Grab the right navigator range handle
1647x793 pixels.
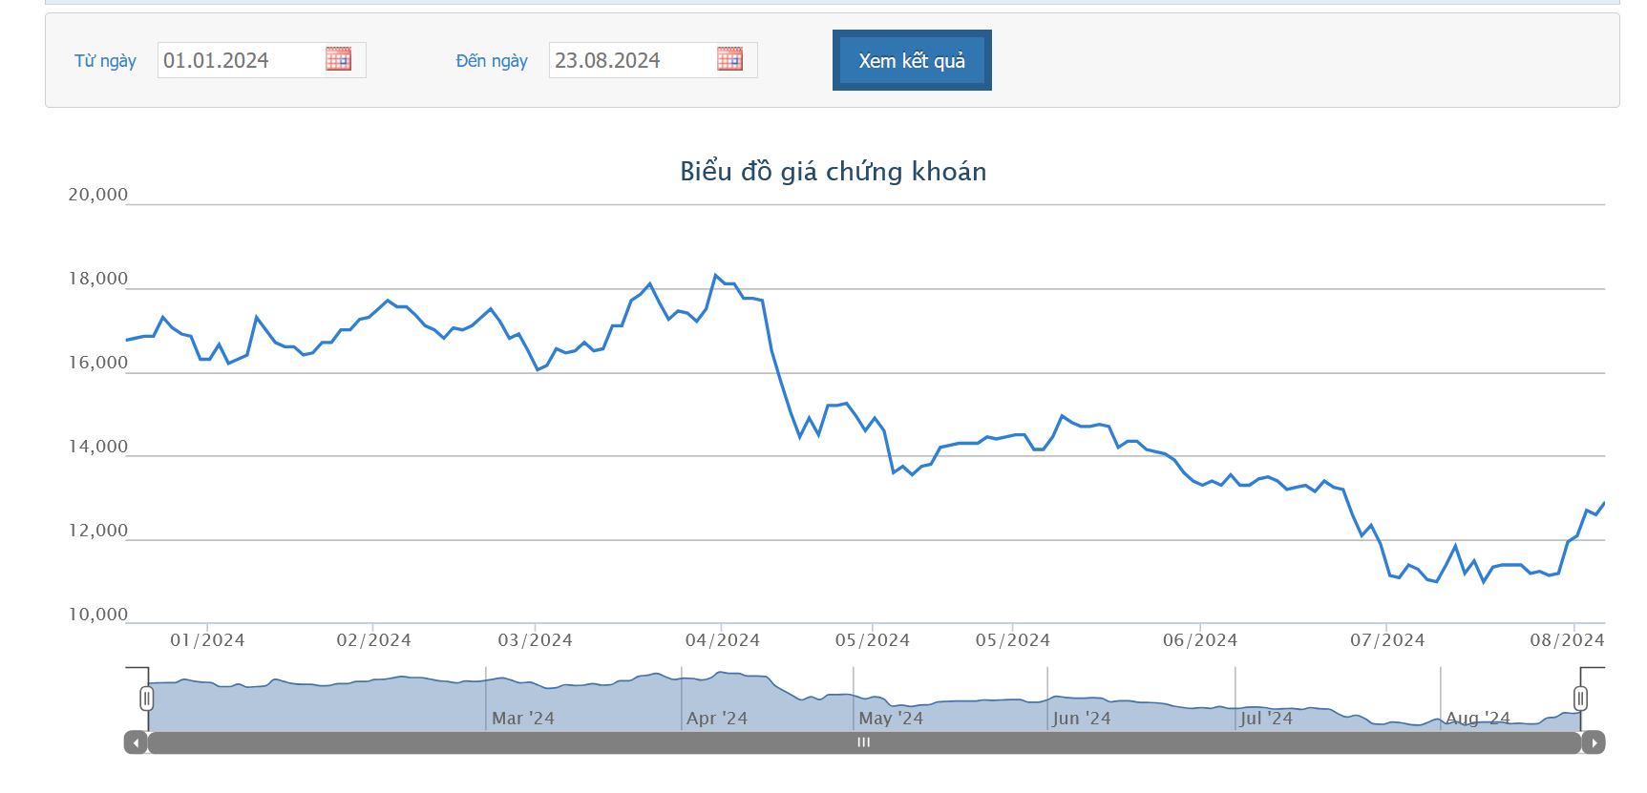click(1580, 699)
